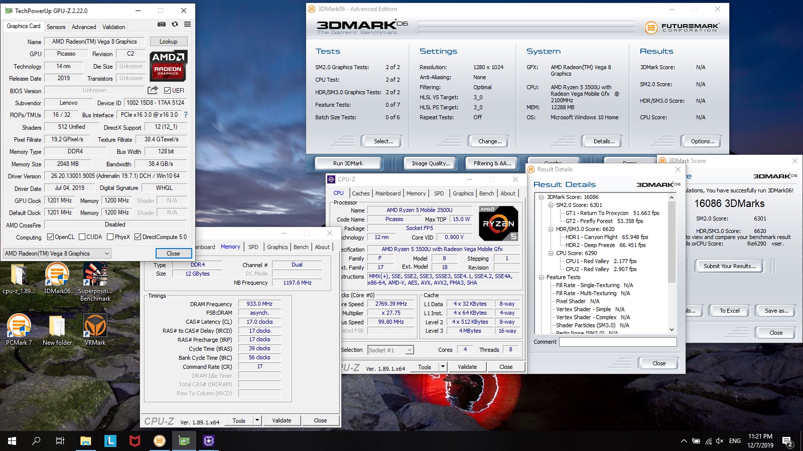This screenshot has height=451, width=803.
Task: Switch to the Advanced tab in GPU-Z
Action: point(84,27)
